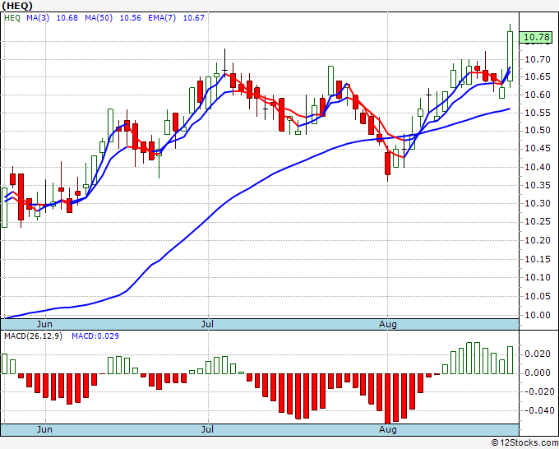Click the HEQ legend label
559x449 pixels.
click(x=12, y=18)
